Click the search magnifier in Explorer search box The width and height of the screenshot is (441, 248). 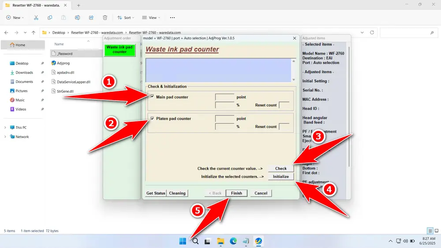(432, 33)
